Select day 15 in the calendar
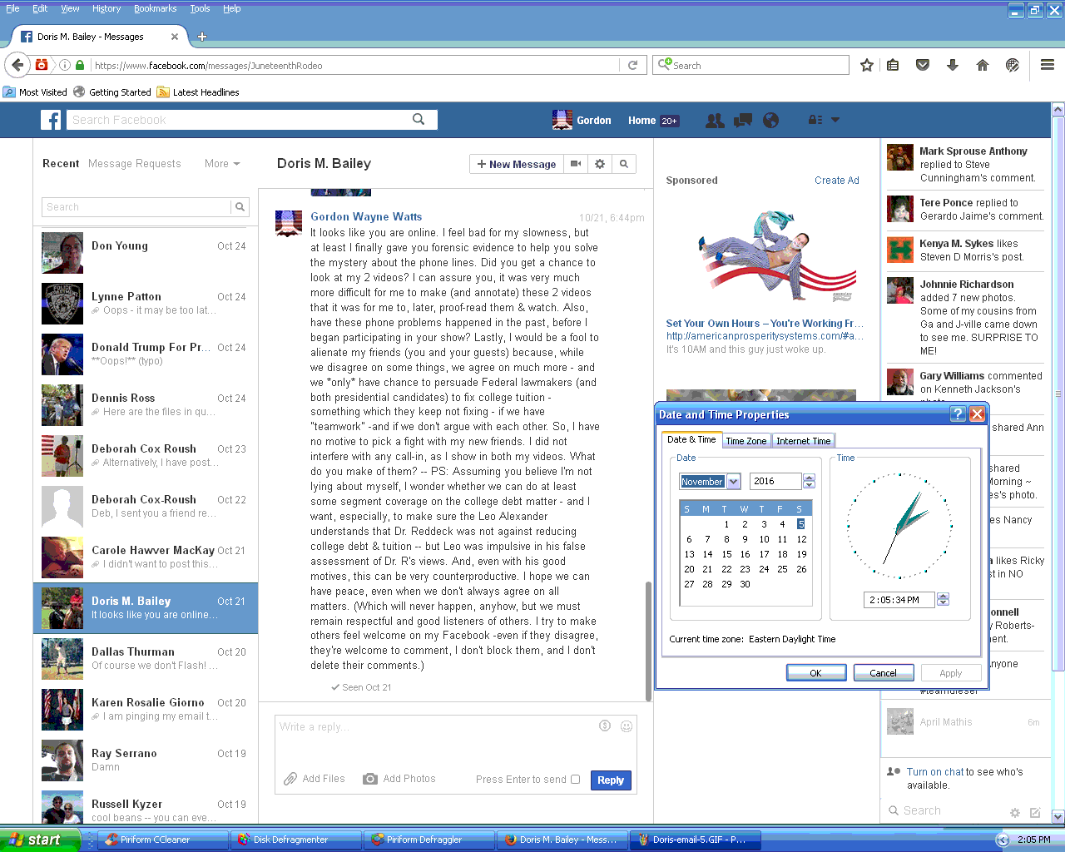The height and width of the screenshot is (852, 1065). (726, 554)
